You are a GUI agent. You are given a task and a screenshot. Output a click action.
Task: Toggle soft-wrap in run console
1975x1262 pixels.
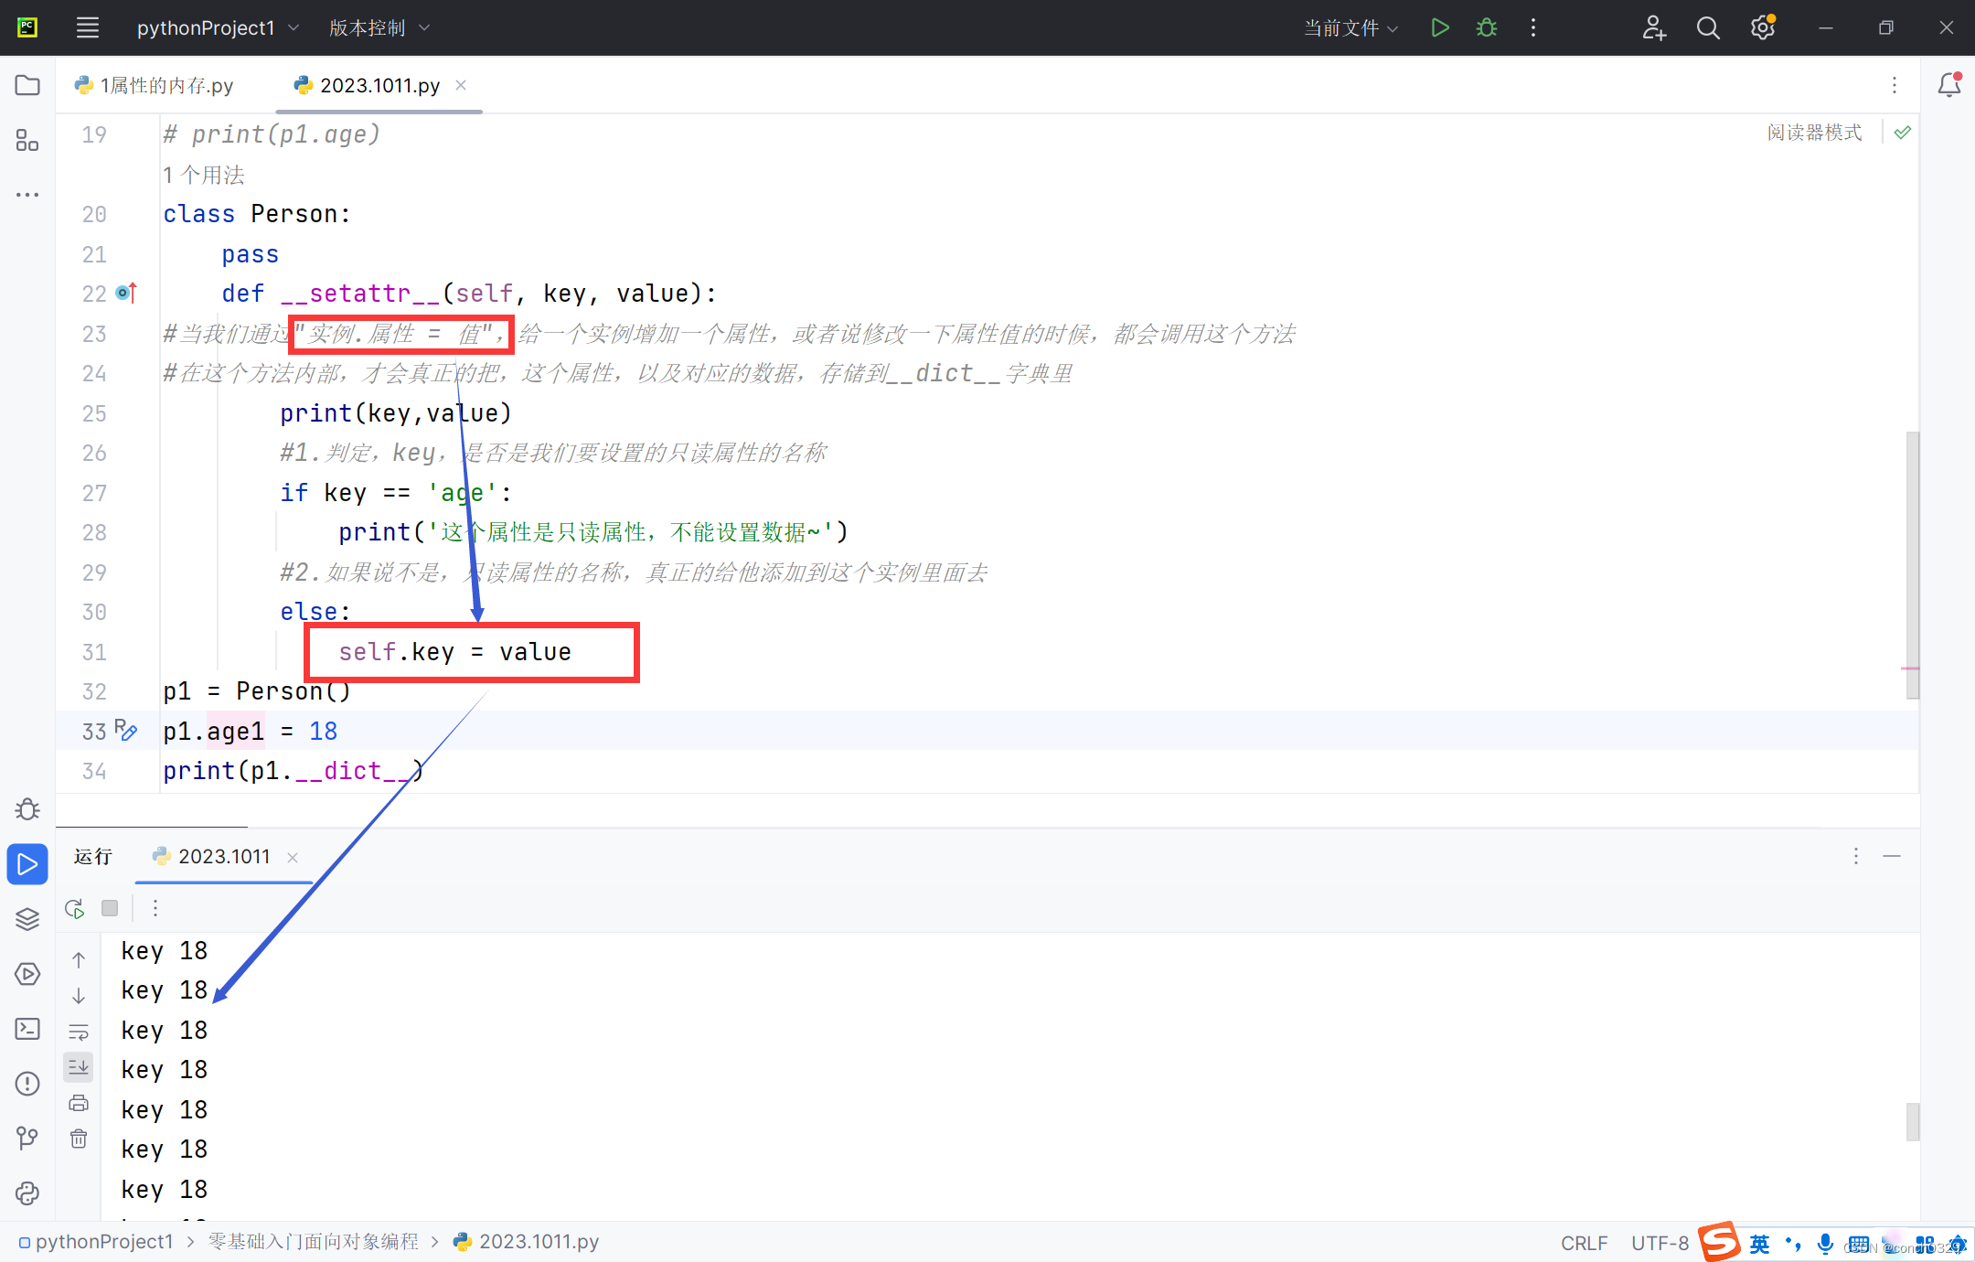tap(79, 1032)
